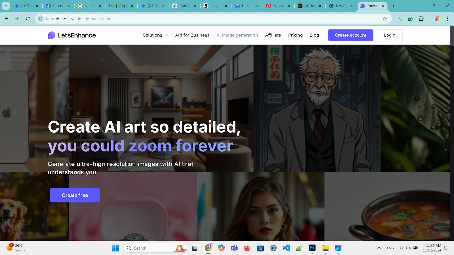Open the clock and date in taskbar
The width and height of the screenshot is (454, 255).
pyautogui.click(x=432, y=248)
